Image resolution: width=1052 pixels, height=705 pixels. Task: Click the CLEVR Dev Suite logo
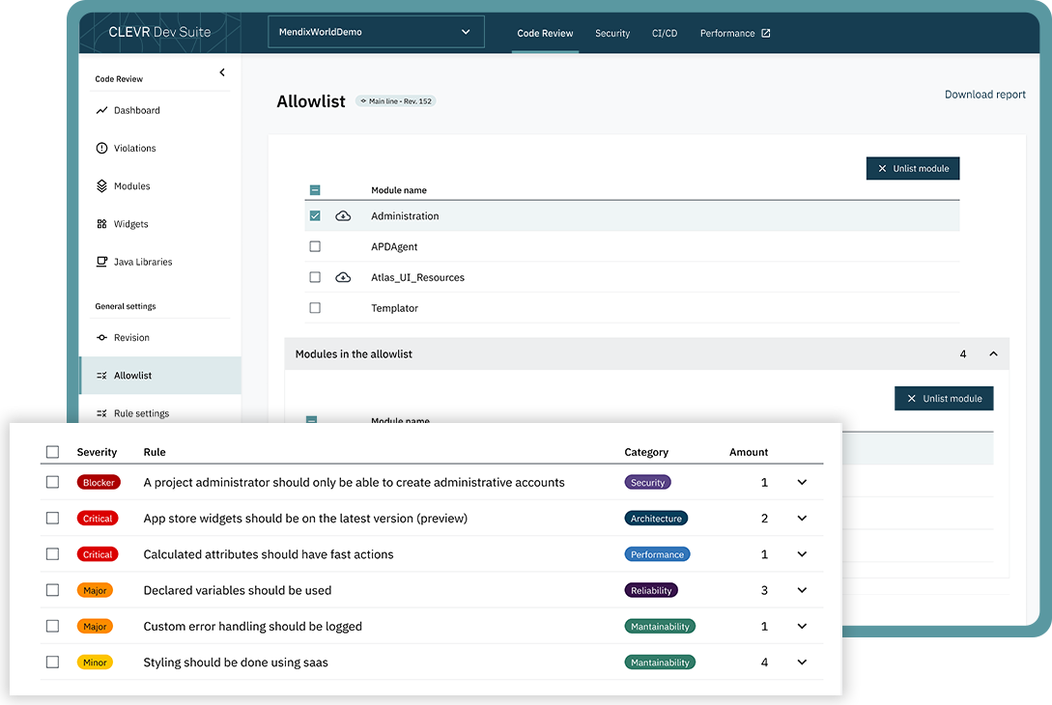click(x=159, y=32)
